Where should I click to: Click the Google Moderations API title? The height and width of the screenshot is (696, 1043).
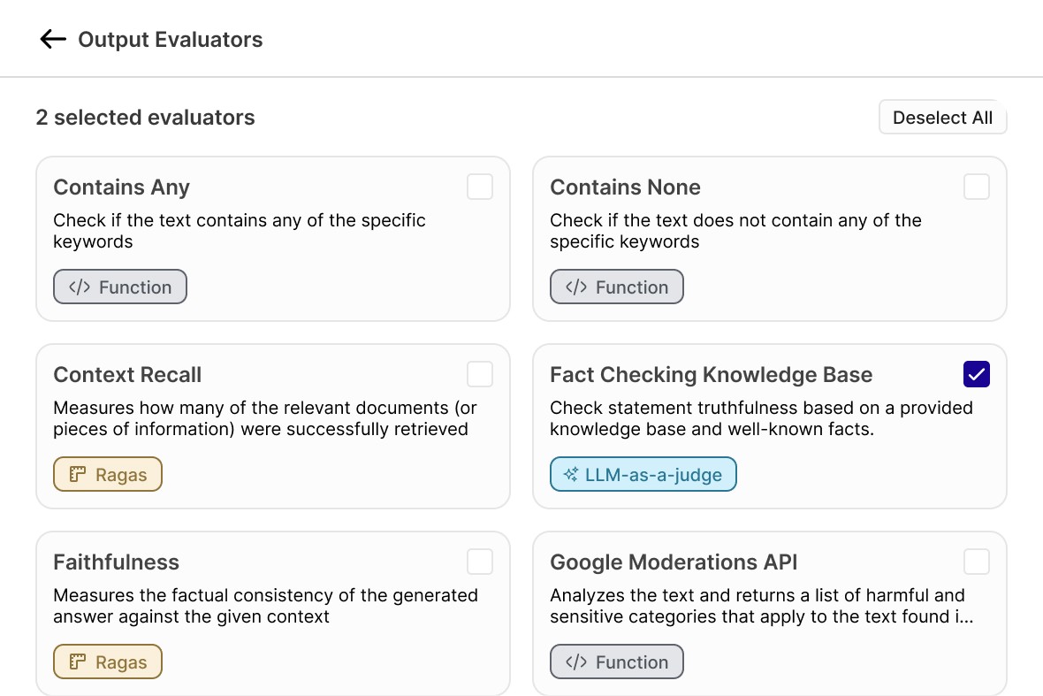pyautogui.click(x=674, y=562)
